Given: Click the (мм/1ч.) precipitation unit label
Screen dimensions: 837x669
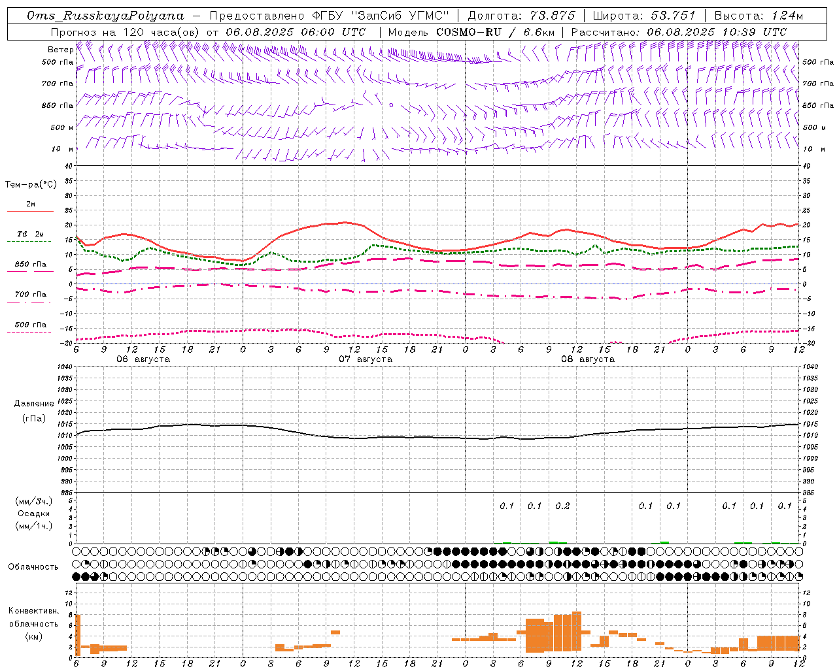Looking at the screenshot, I should pos(34,526).
